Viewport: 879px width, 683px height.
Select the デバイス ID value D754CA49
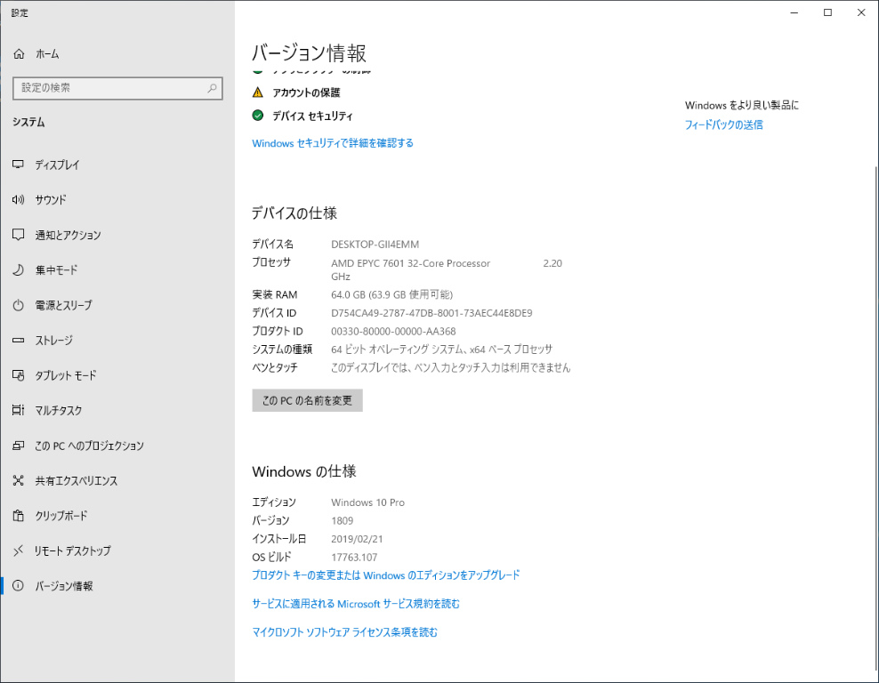tap(431, 313)
